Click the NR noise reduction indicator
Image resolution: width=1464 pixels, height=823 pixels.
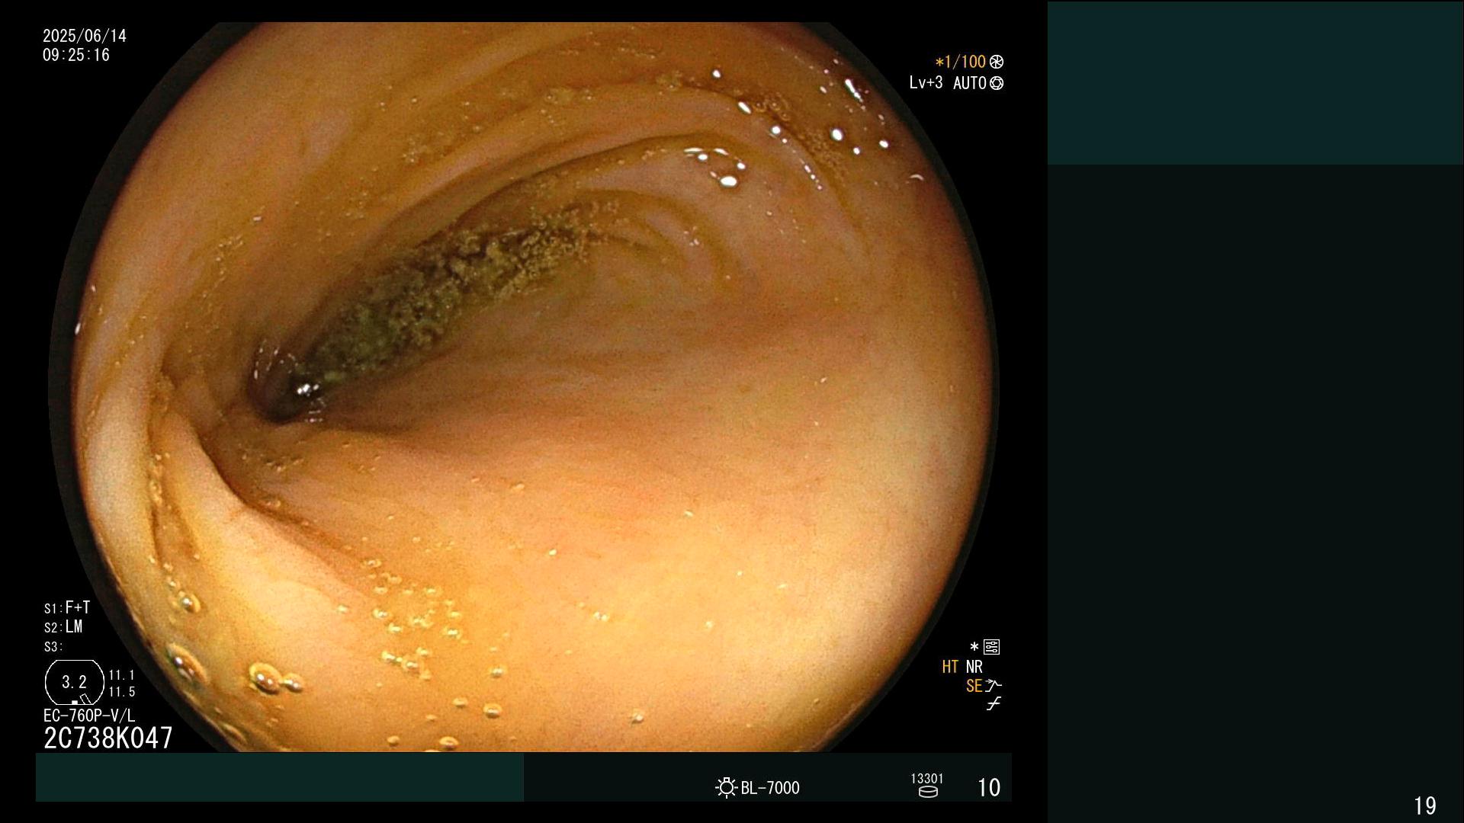coord(974,667)
